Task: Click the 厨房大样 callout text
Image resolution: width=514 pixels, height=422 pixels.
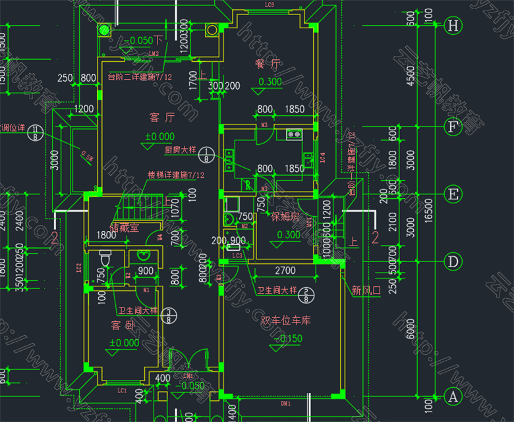Action: [x=181, y=150]
